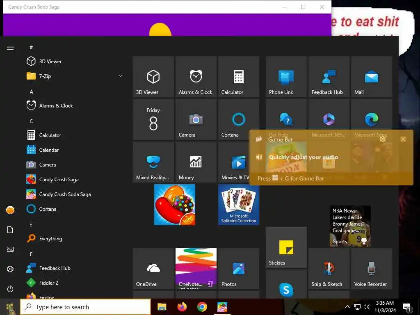Viewport: 420px width, 315px height.
Task: Open the Documents shortcut in Start sidebar
Action: point(10,230)
